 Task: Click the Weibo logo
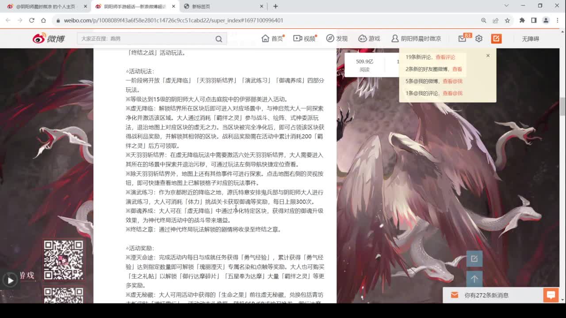tap(49, 38)
